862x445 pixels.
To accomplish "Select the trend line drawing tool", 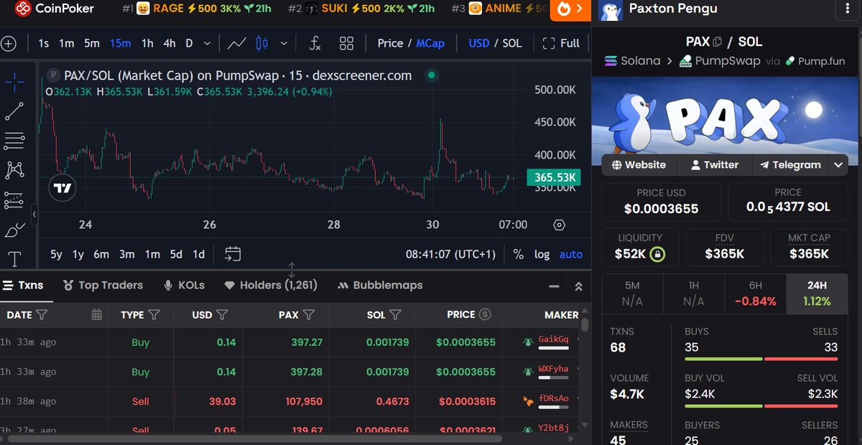I will click(14, 111).
